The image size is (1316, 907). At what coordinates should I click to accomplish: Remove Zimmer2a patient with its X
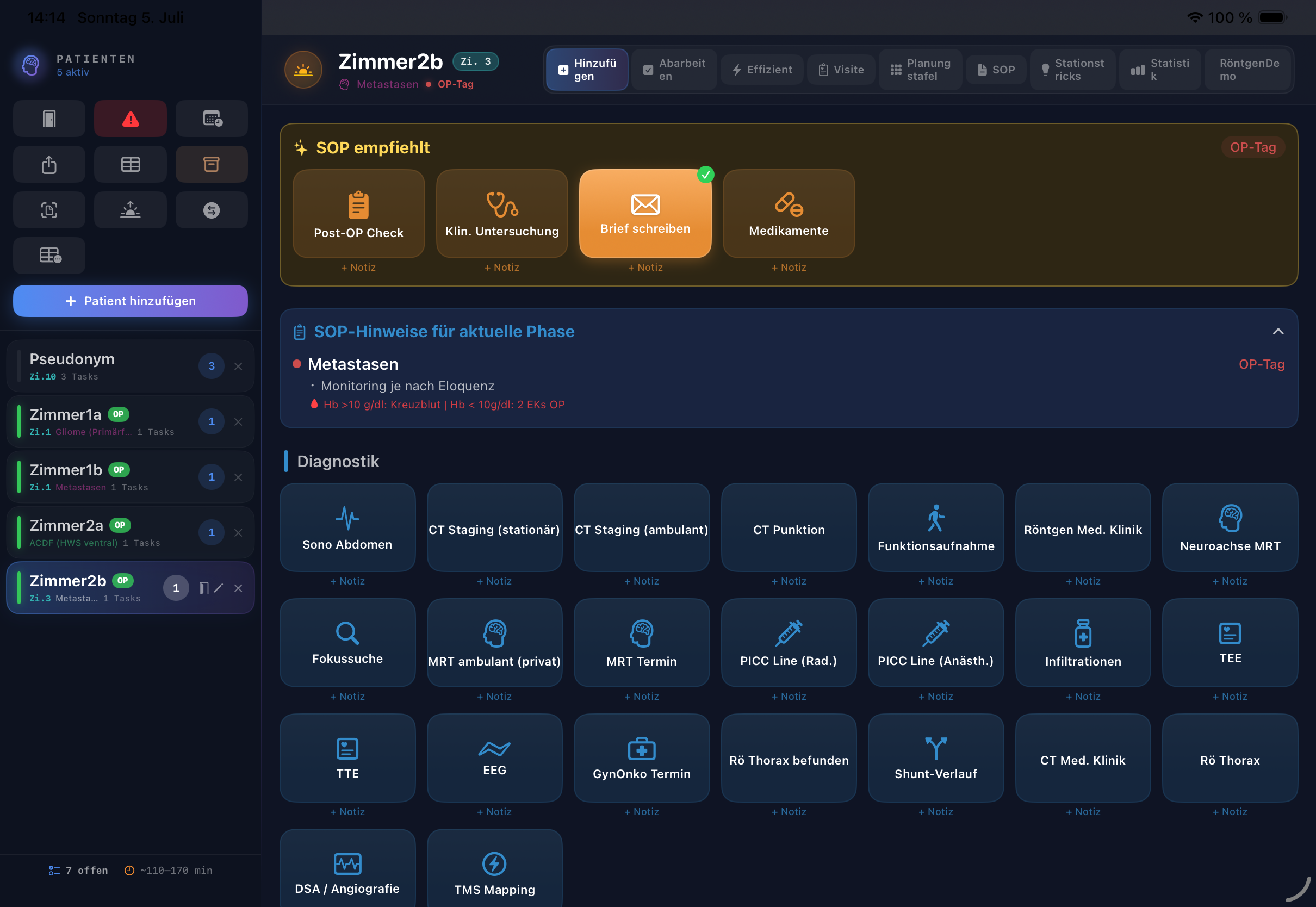pos(238,532)
